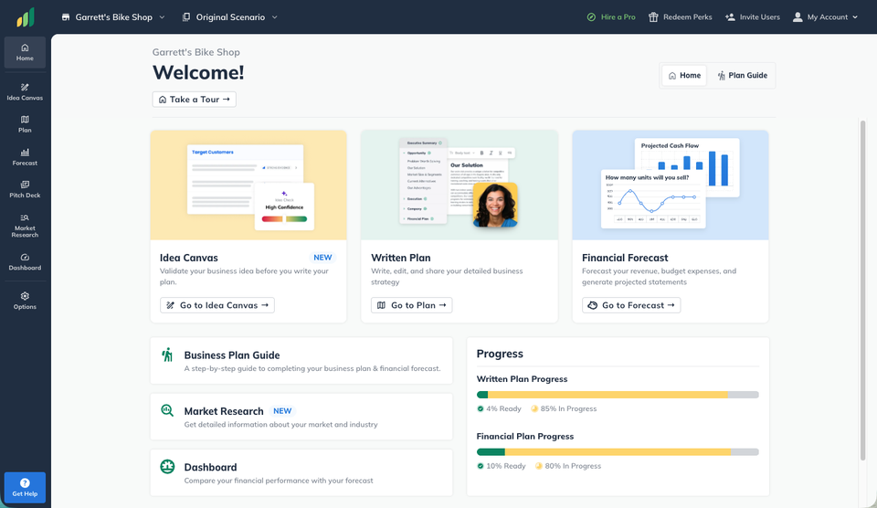Viewport: 877px width, 508px height.
Task: Click '4% Ready' text
Action: tap(503, 409)
